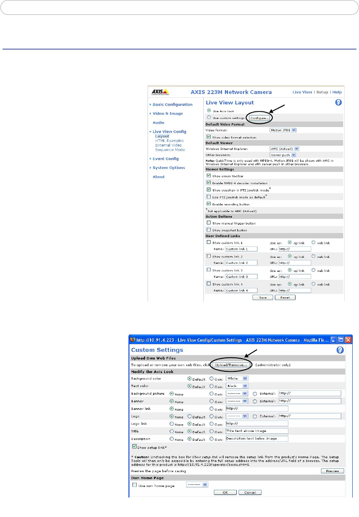Open Windows Internet Explorer viewer dropdown
The image size is (359, 517).
pyautogui.click(x=285, y=149)
